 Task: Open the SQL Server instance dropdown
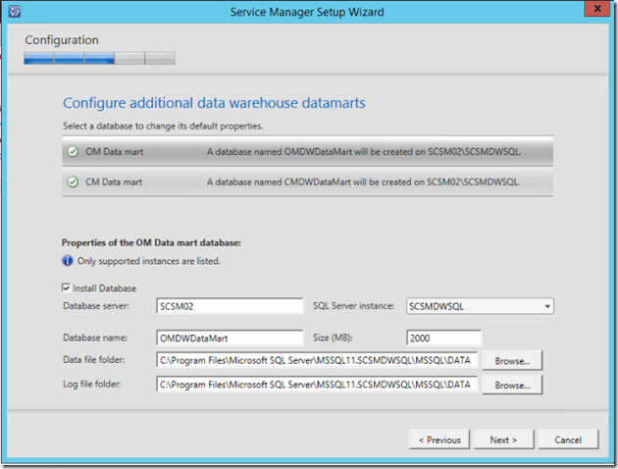(x=479, y=307)
